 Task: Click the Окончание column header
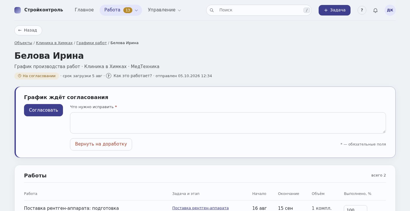click(288, 194)
